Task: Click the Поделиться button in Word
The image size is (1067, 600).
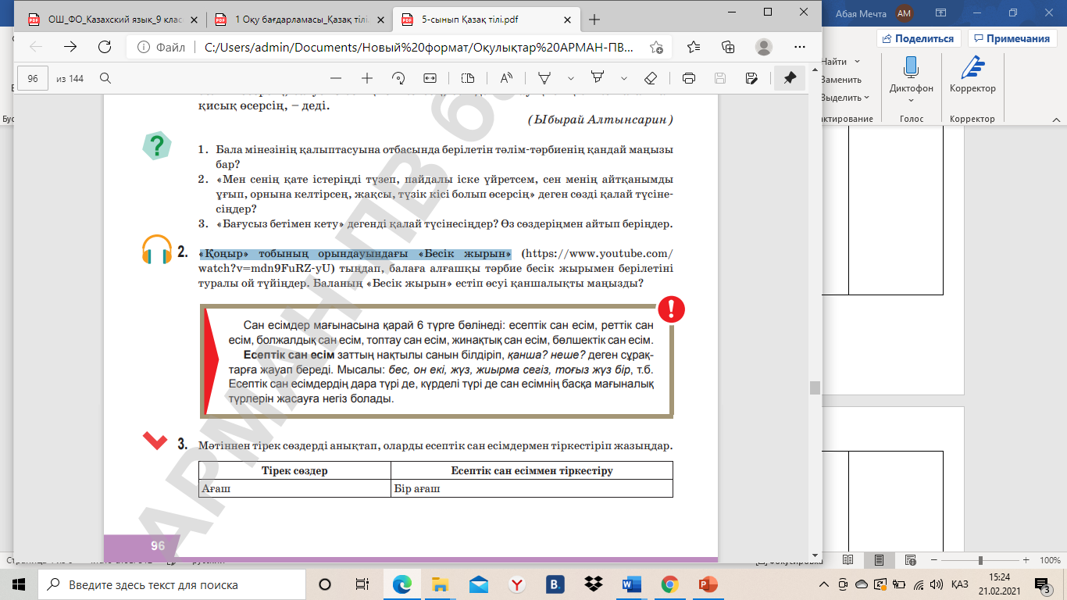Action: click(919, 38)
